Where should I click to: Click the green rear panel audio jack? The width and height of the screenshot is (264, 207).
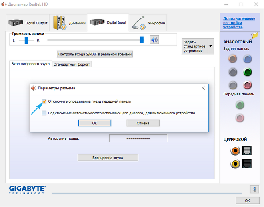(x=248, y=72)
